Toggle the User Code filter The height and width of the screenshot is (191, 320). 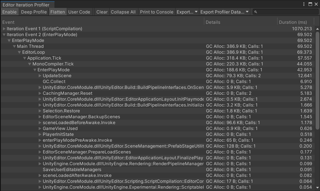79,12
